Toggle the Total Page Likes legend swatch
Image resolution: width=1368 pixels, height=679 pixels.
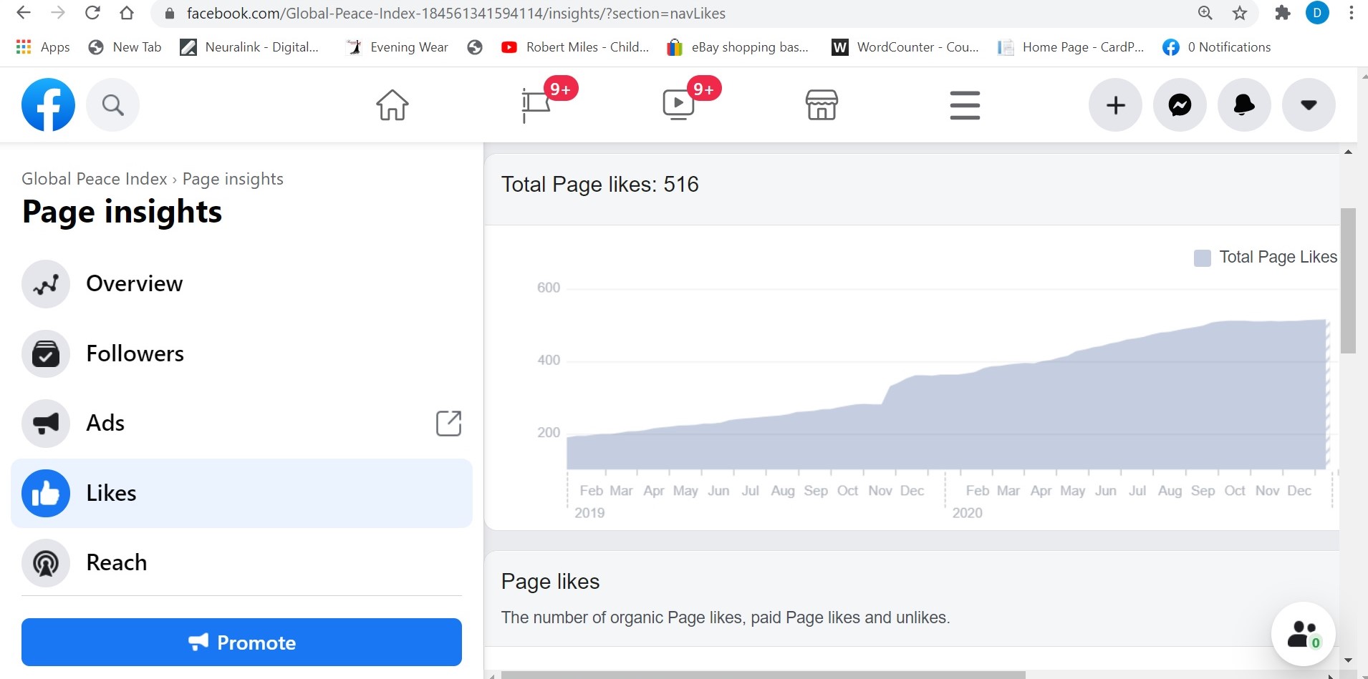pyautogui.click(x=1203, y=258)
